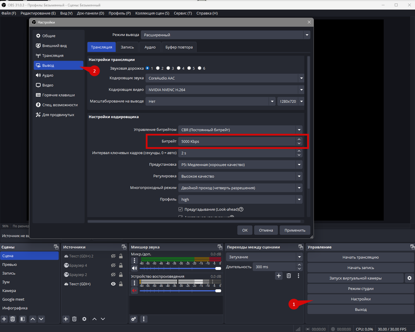415x332 pixels.
Task: Open Предустановка preset dropdown
Action: [240, 165]
